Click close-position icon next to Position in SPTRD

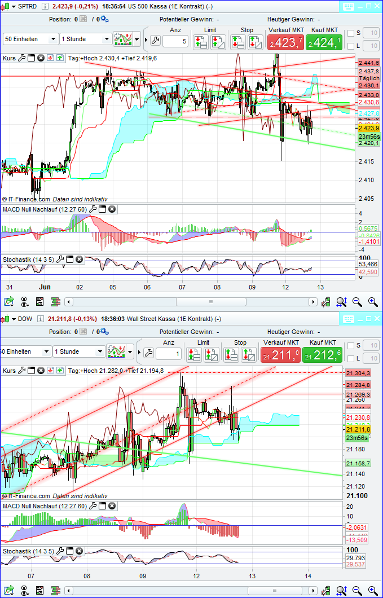83,19
